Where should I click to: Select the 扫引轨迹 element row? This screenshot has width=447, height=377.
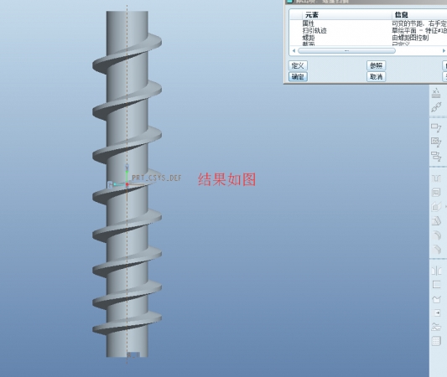coord(368,30)
